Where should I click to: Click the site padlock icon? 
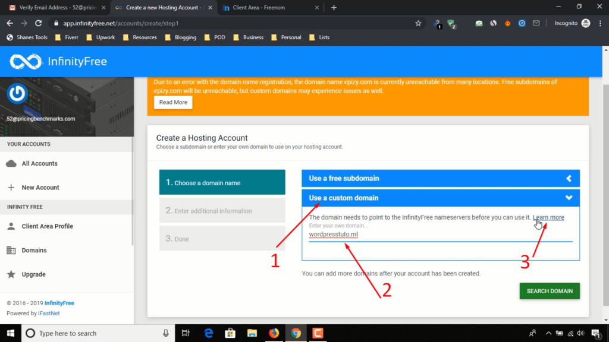tap(56, 23)
